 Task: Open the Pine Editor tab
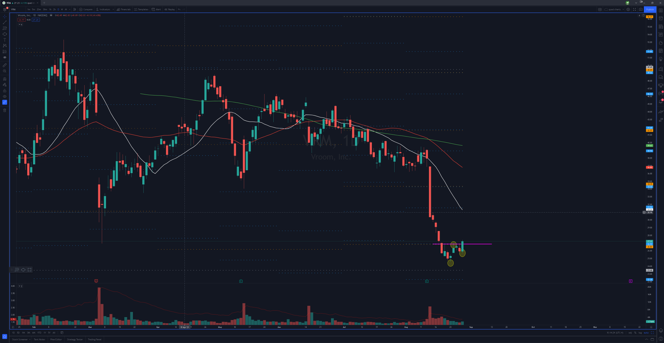click(56, 339)
